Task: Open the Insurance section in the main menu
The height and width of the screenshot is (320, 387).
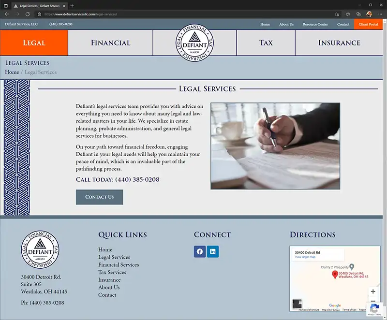Action: [x=339, y=43]
